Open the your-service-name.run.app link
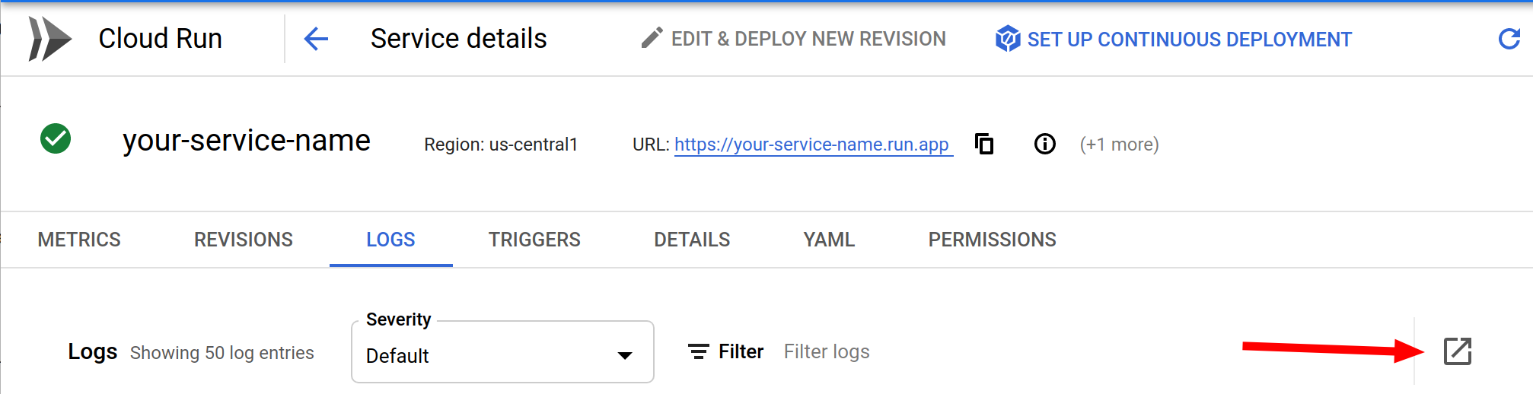 pyautogui.click(x=813, y=145)
